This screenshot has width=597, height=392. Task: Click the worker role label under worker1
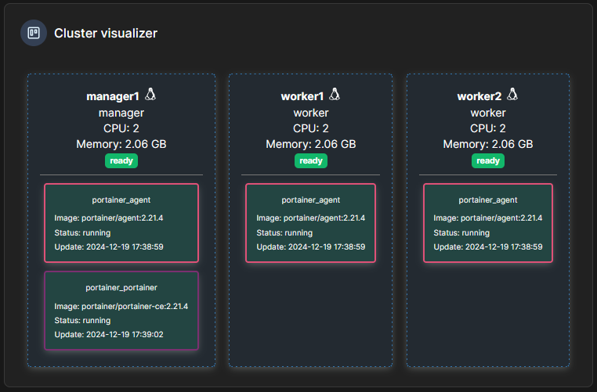pos(311,113)
